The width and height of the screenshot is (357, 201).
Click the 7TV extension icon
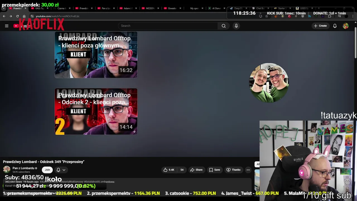(x=309, y=16)
